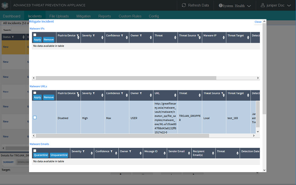
Task: Go to the Mitigation tab
Action: pyautogui.click(x=83, y=16)
